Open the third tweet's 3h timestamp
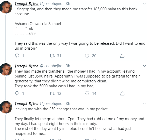 tap(68, 104)
